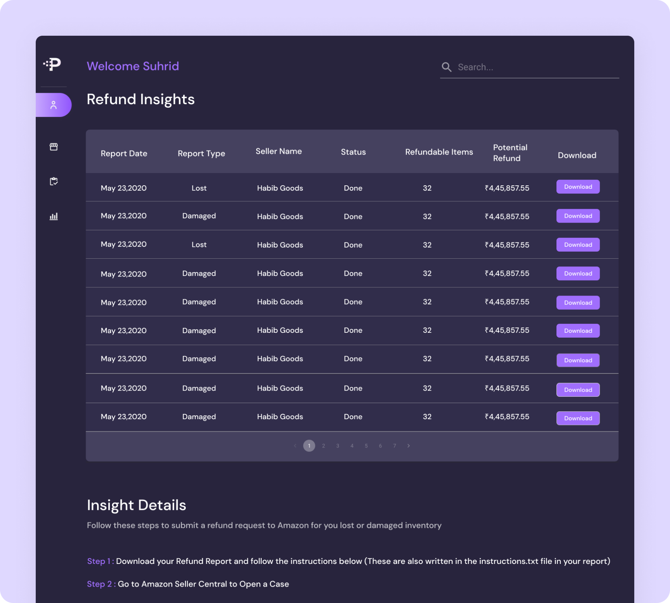Image resolution: width=670 pixels, height=603 pixels.
Task: Jump to page 3 in pagination
Action: click(338, 446)
